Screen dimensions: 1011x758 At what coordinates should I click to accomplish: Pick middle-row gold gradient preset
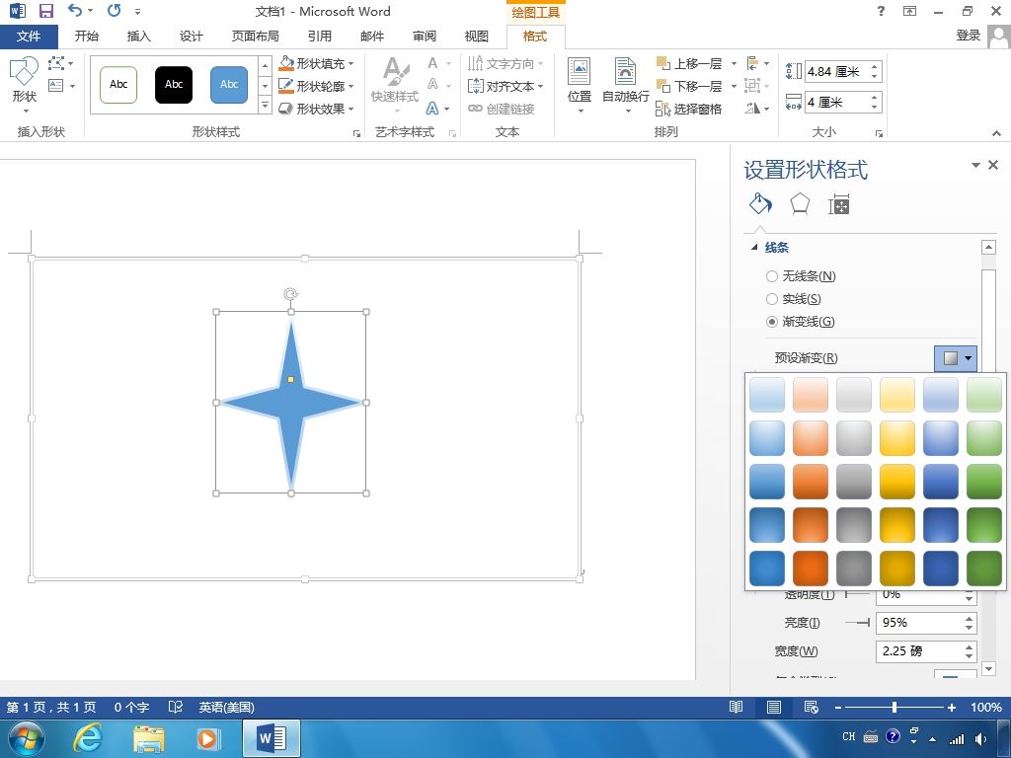coord(896,482)
